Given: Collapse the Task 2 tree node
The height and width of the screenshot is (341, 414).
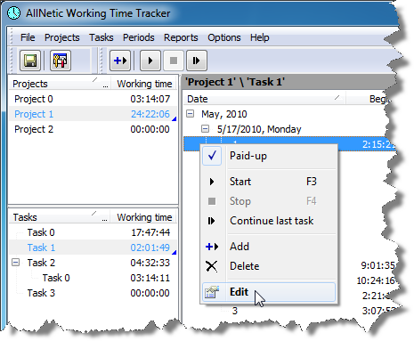Looking at the screenshot, I should click(15, 263).
